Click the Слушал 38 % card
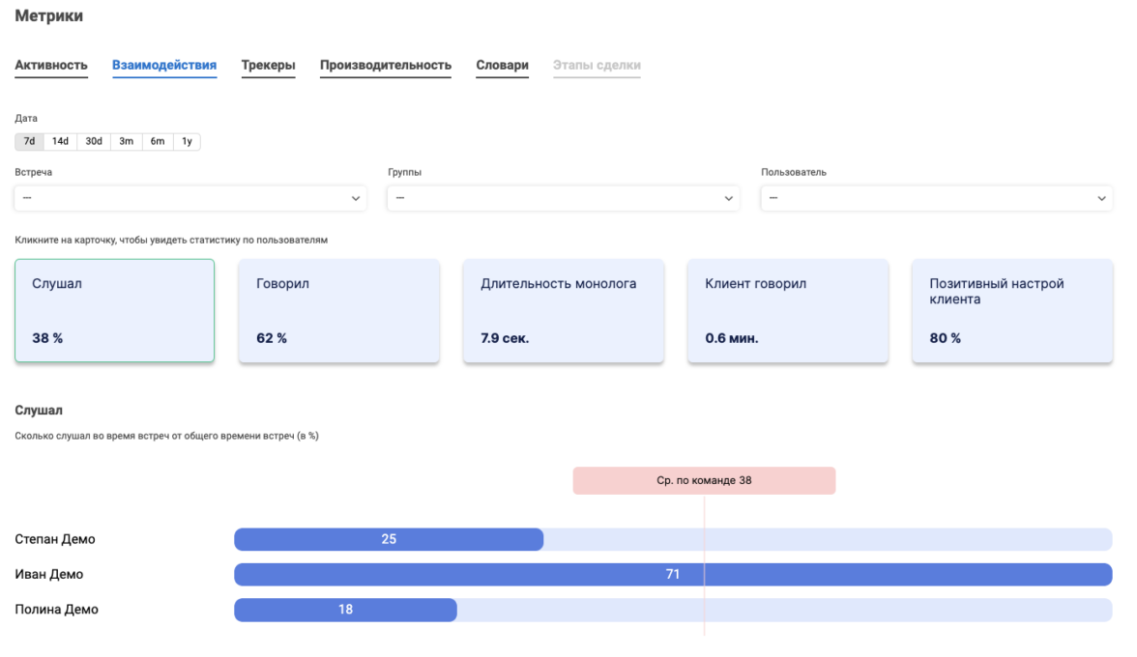The height and width of the screenshot is (657, 1137). 114,310
